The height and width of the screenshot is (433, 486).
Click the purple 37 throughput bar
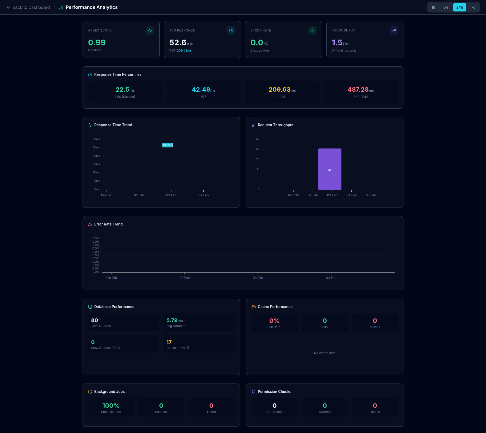click(330, 169)
